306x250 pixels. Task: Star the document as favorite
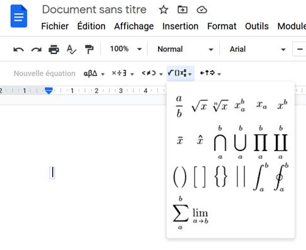[163, 9]
